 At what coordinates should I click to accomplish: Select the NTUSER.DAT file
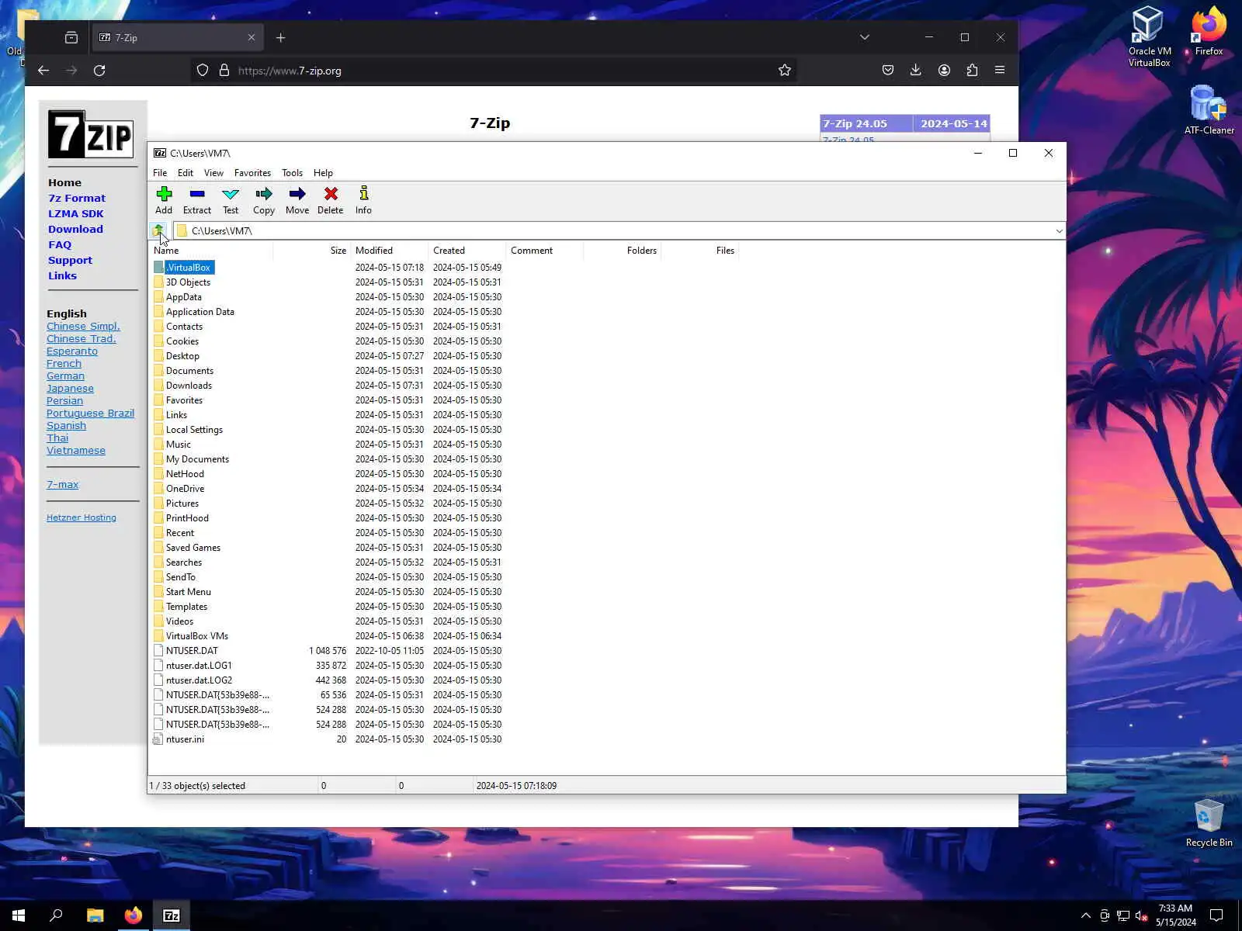[192, 651]
